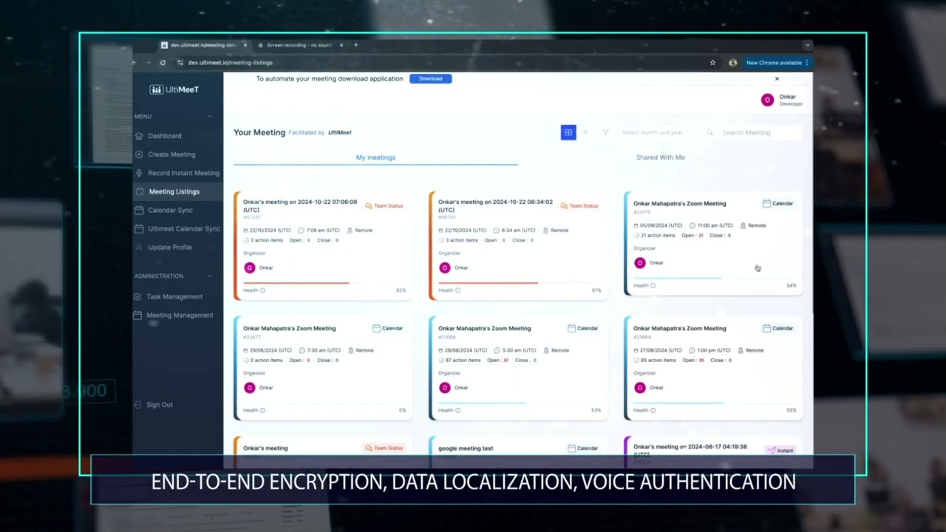Click Health info icon on 55% card
The image size is (946, 532).
(x=653, y=410)
